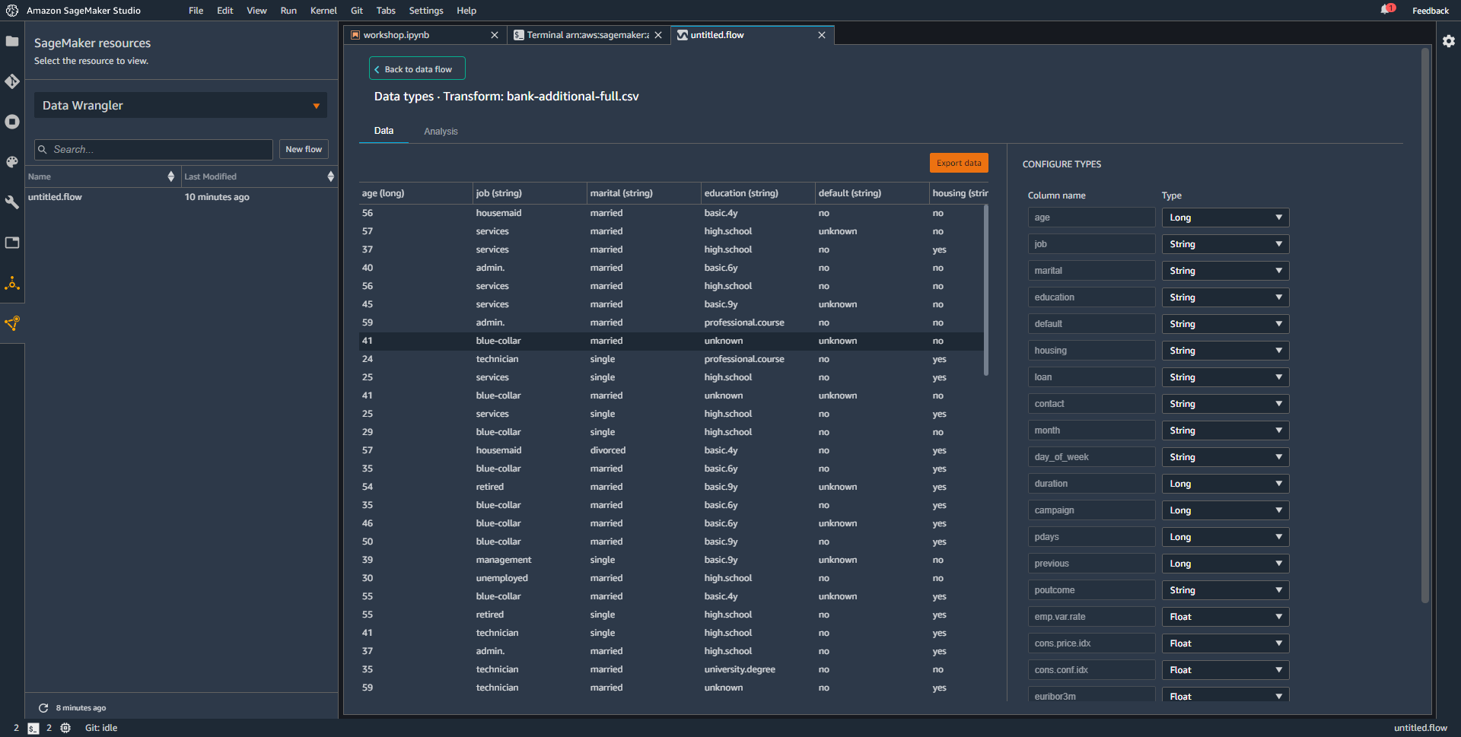Open the Kernel menu

(x=323, y=11)
